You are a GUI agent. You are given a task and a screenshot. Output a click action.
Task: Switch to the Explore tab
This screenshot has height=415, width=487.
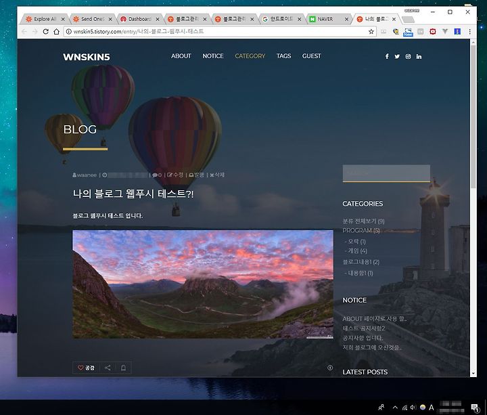(x=45, y=19)
